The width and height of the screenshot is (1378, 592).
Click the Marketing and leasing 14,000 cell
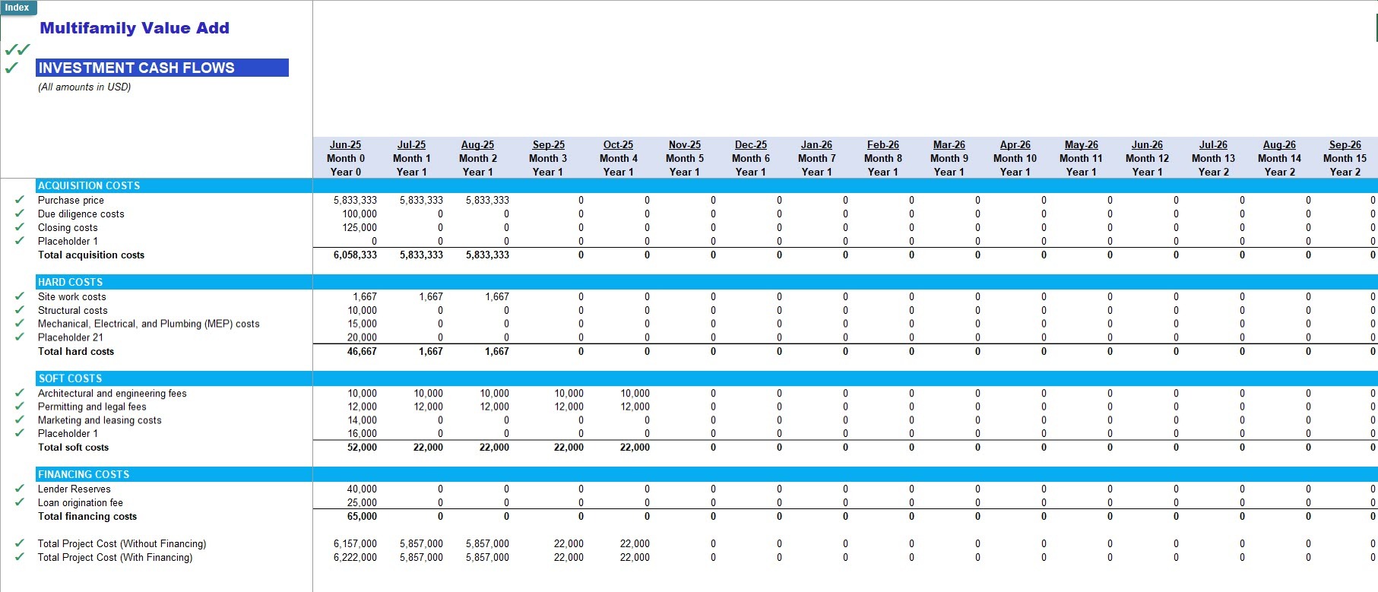pyautogui.click(x=362, y=420)
